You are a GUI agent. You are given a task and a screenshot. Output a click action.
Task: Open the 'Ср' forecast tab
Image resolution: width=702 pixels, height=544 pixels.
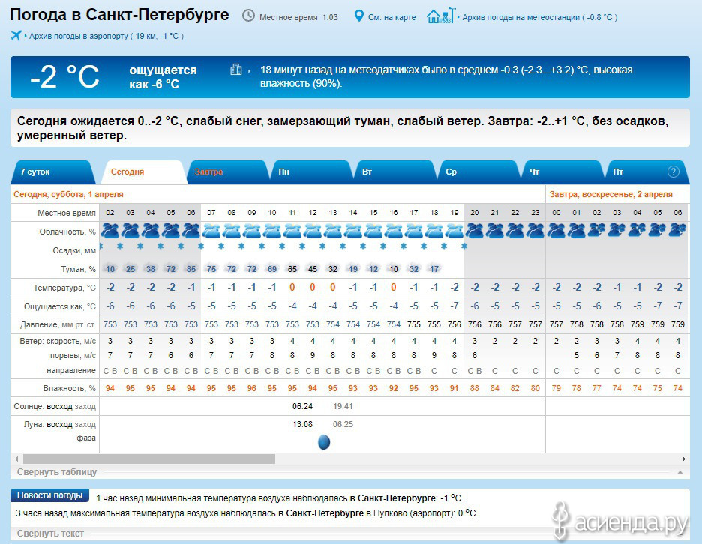478,172
